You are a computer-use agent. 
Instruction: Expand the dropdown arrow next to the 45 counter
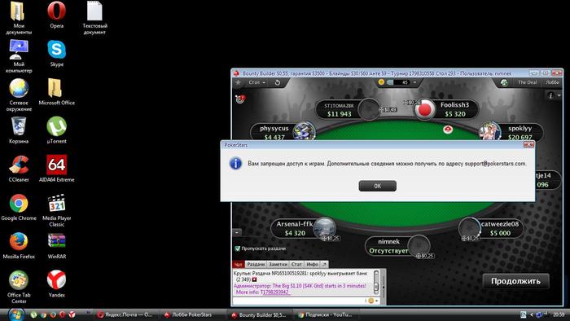414,82
